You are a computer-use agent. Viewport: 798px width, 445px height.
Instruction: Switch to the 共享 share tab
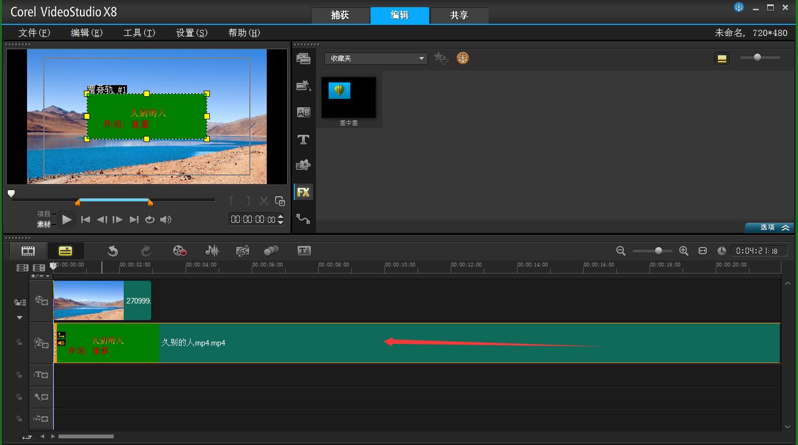point(459,15)
